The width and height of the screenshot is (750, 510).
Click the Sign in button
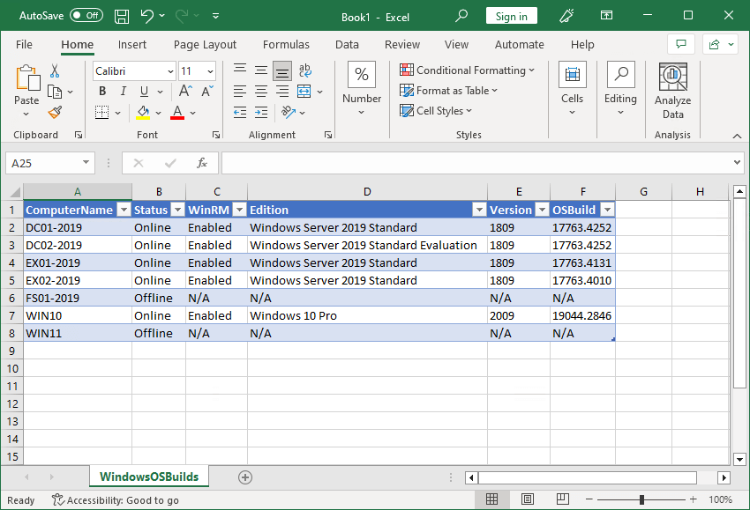(x=511, y=16)
